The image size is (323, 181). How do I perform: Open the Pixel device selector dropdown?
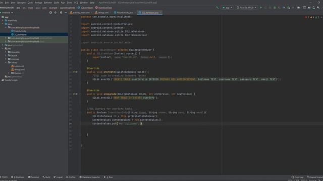[x=247, y=8]
